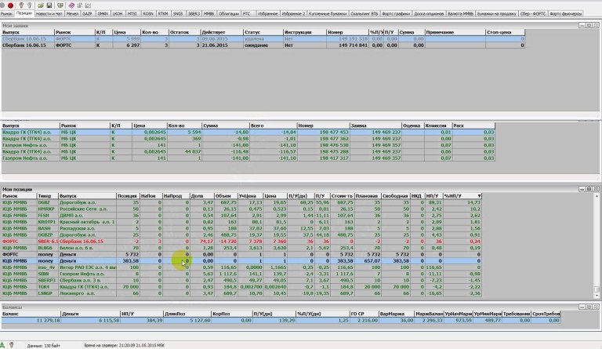The width and height of the screenshot is (602, 349).
Task: Click the %НП/У column sort arrow
Action: 480,195
